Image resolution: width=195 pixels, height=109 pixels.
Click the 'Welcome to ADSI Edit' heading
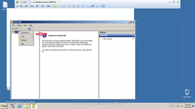[x=57, y=36]
